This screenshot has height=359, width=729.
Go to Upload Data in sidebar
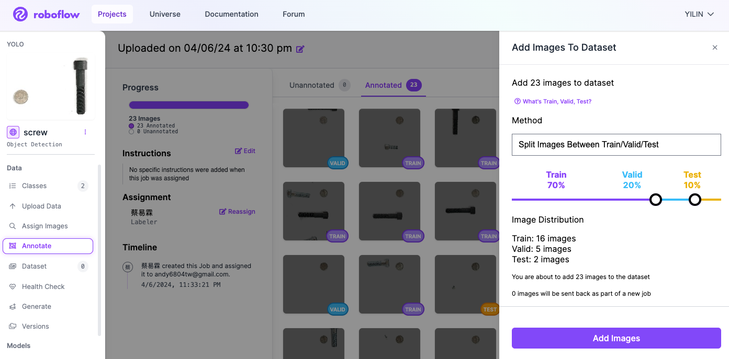[x=41, y=206]
